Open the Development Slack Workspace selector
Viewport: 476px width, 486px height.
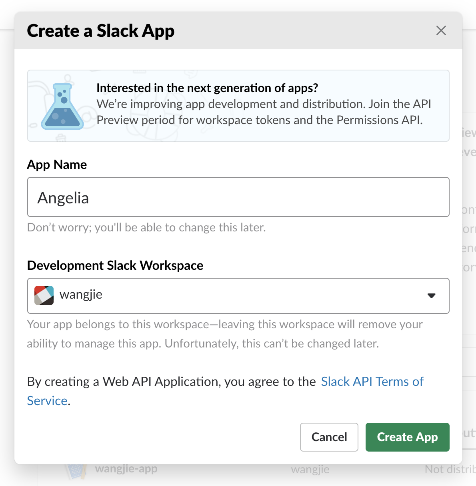click(238, 296)
